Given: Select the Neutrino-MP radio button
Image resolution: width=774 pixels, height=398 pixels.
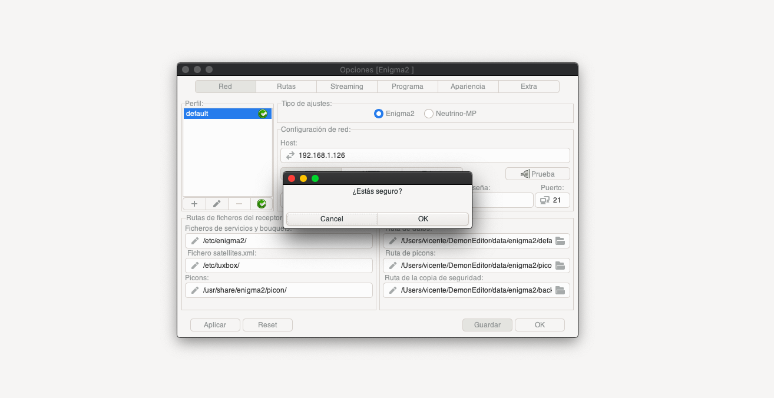Looking at the screenshot, I should pos(429,113).
